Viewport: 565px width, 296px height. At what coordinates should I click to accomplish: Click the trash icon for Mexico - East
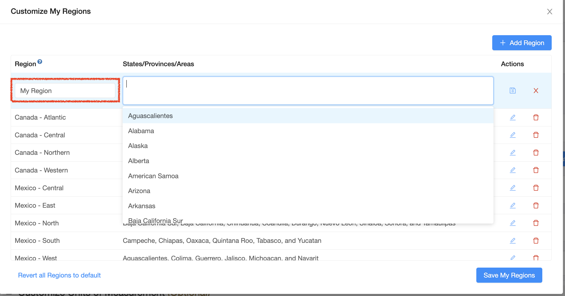click(x=536, y=206)
